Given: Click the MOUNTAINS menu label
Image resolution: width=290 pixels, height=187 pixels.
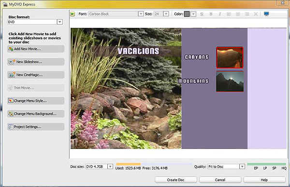Looking at the screenshot, I should pyautogui.click(x=193, y=81).
